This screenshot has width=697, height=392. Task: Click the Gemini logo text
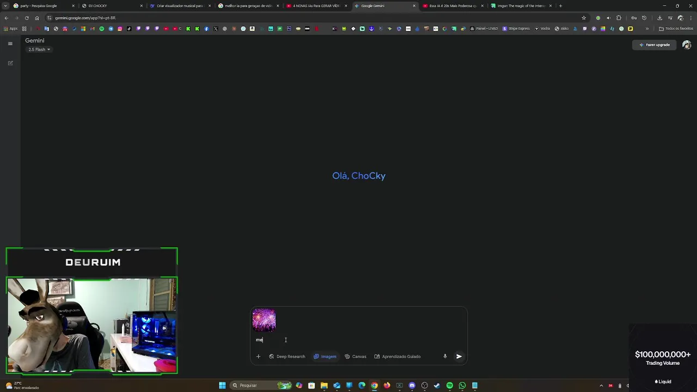pos(35,40)
